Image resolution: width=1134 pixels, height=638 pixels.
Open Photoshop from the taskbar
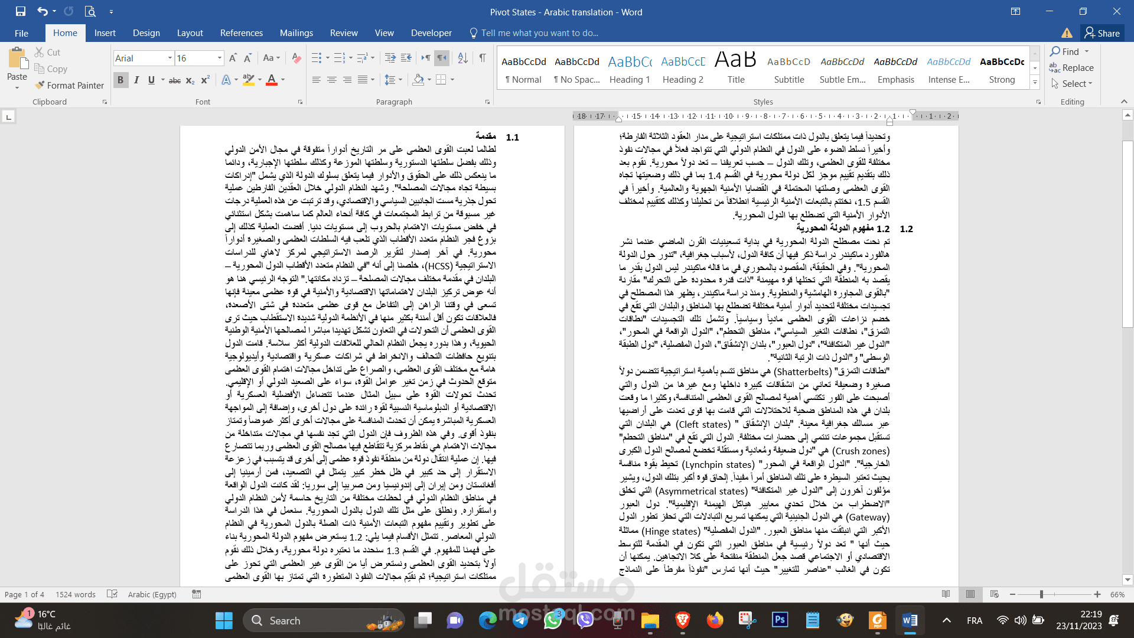(780, 620)
